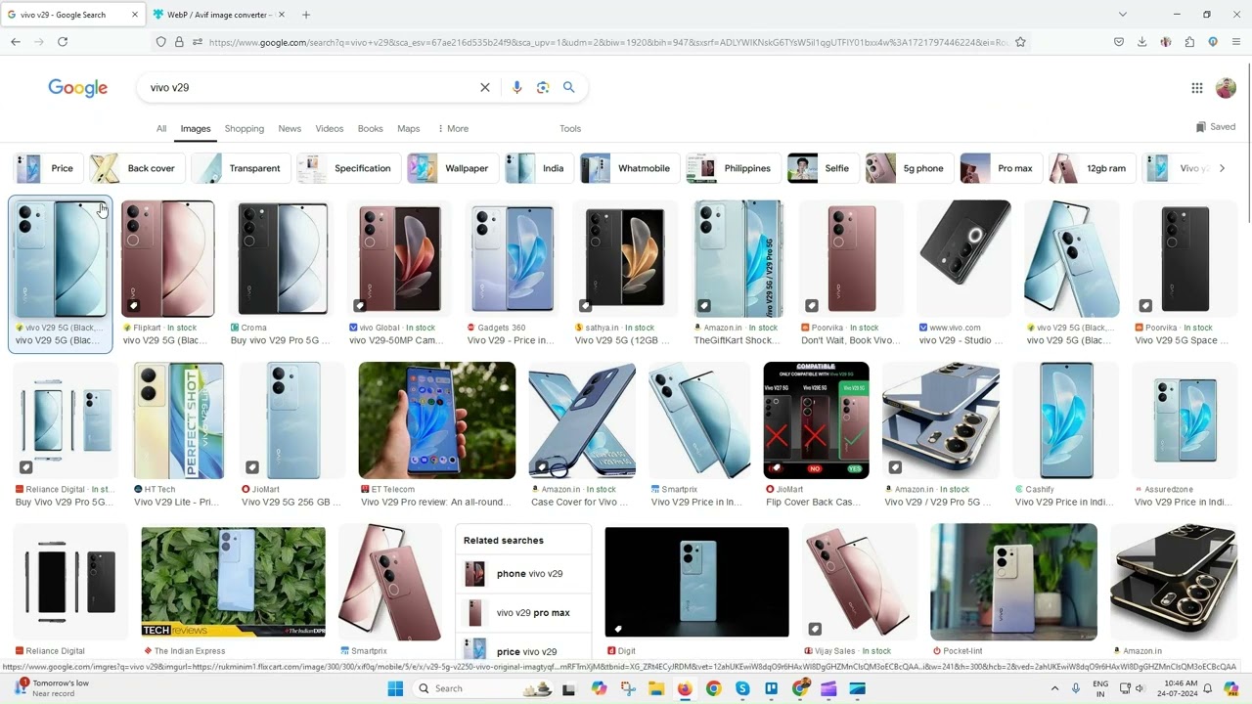Open the Firefox downloads panel
The height and width of the screenshot is (704, 1252).
(x=1141, y=42)
